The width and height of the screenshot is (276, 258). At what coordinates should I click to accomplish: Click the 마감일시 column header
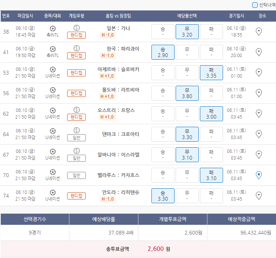point(25,16)
